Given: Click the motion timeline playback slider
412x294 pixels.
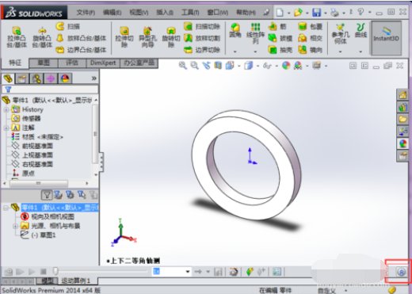Looking at the screenshot, I should coord(55,271).
